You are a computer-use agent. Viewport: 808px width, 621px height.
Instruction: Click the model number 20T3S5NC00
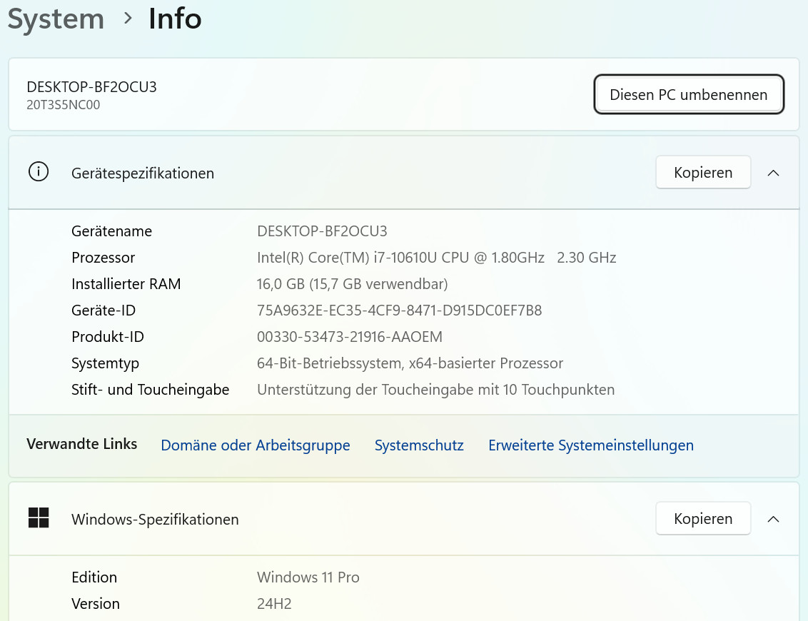[x=64, y=105]
